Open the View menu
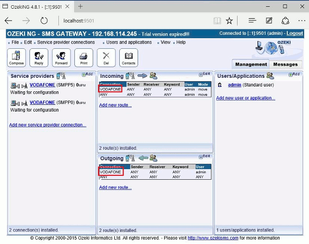 click(x=165, y=43)
